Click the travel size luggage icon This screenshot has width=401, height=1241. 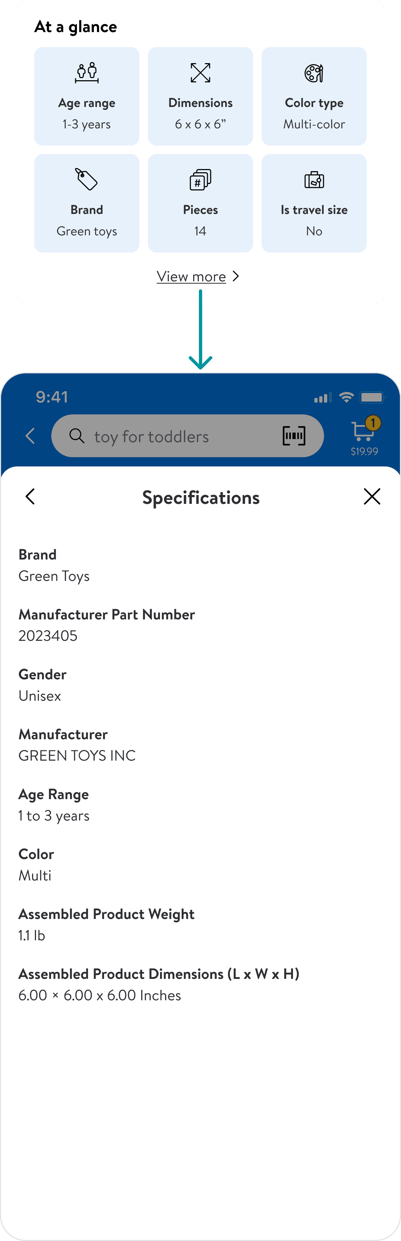[314, 180]
